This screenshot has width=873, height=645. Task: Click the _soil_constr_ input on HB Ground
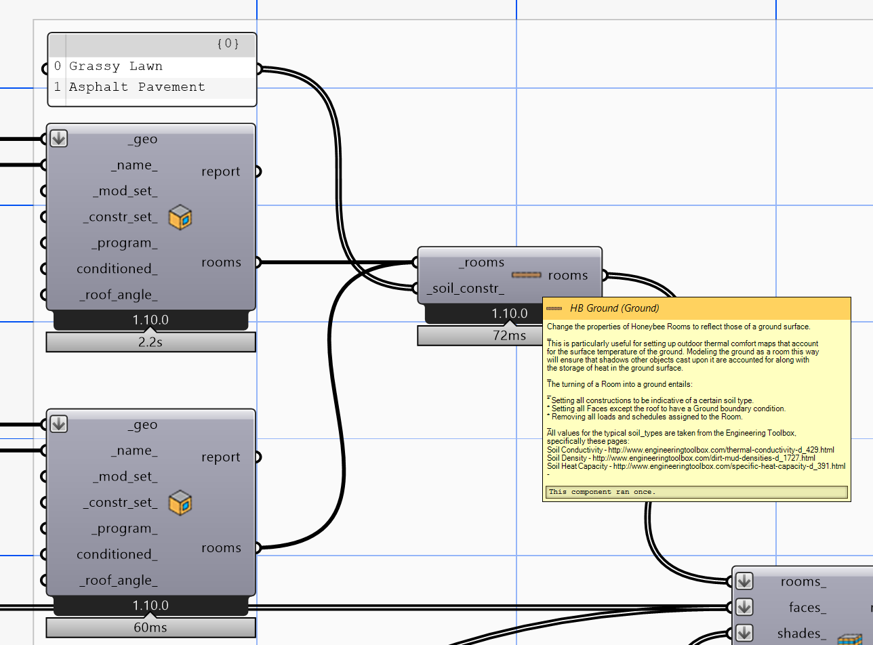pos(465,289)
